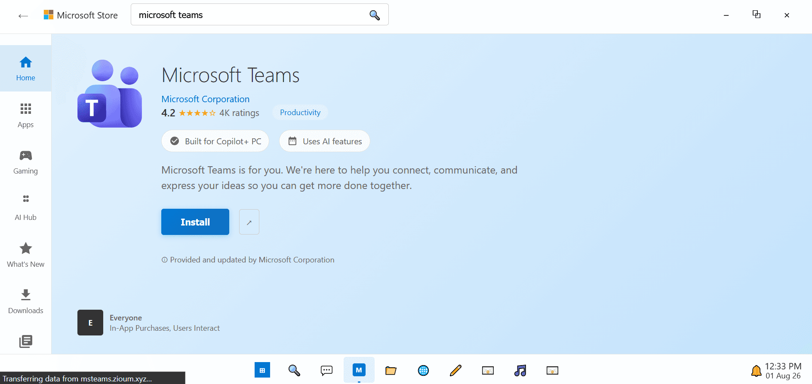Click 'In-App Purchases, Users Interact' text

[x=165, y=328]
